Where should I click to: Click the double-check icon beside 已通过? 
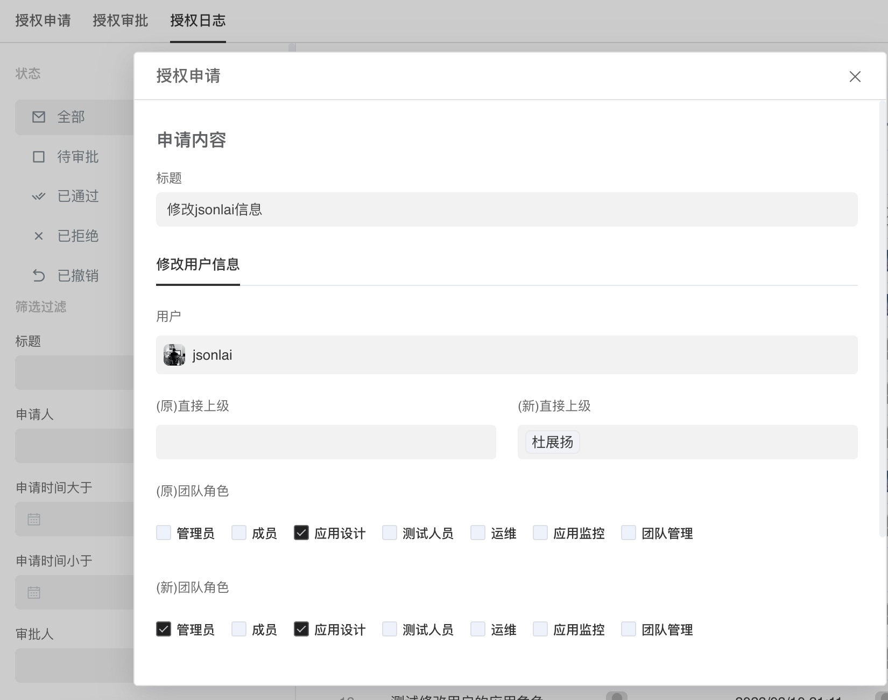39,197
